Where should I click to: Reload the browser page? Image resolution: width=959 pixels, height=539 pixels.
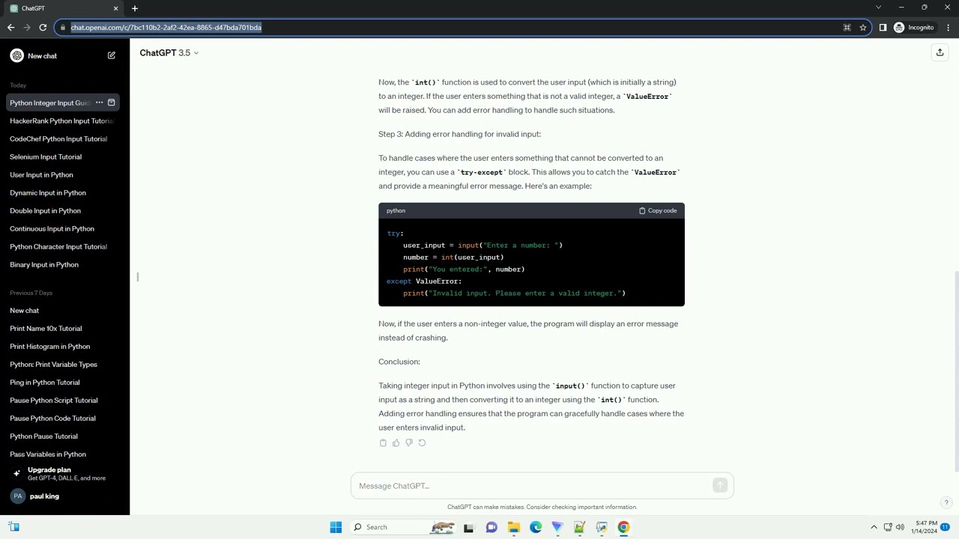click(x=43, y=28)
